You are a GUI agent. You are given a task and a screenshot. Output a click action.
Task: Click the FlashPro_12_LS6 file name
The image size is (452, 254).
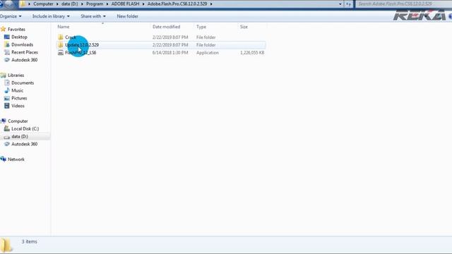tap(81, 53)
